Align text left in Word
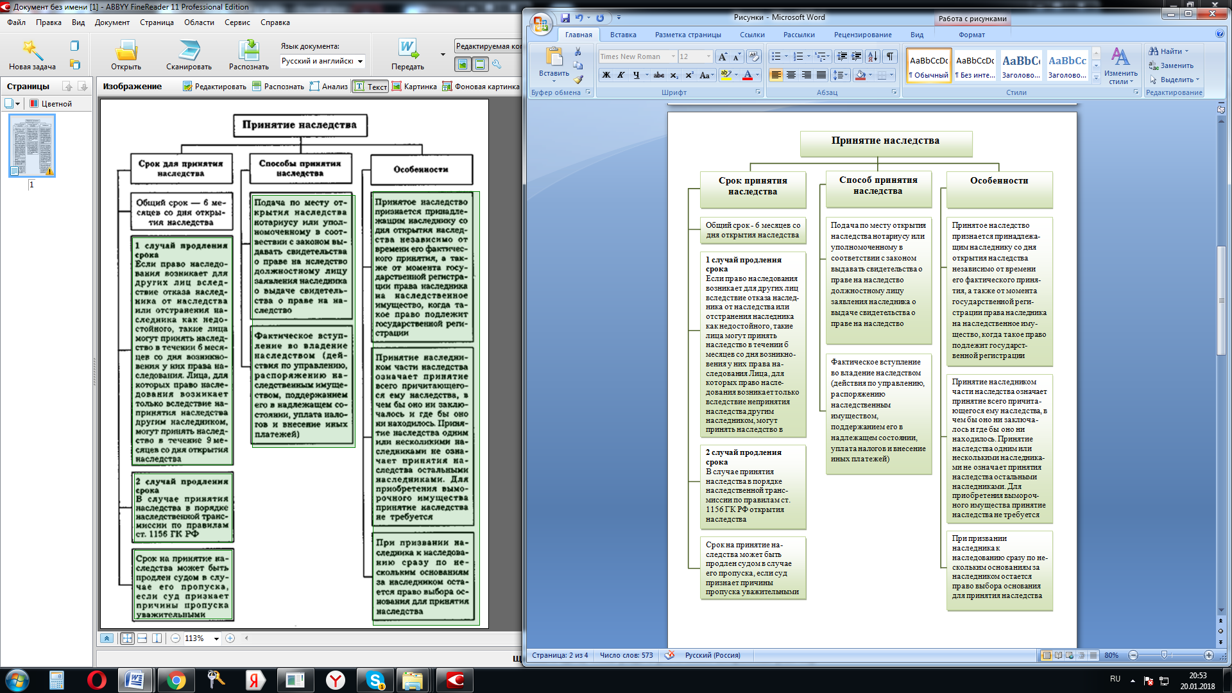 coord(776,75)
